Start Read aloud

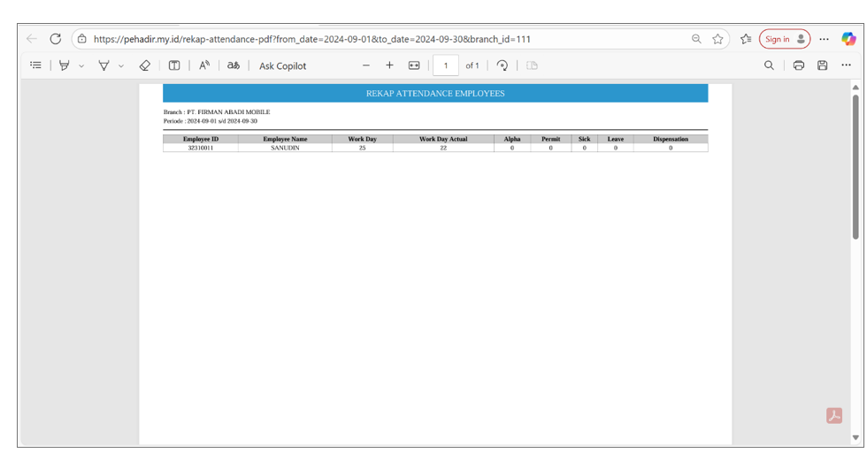tap(204, 65)
